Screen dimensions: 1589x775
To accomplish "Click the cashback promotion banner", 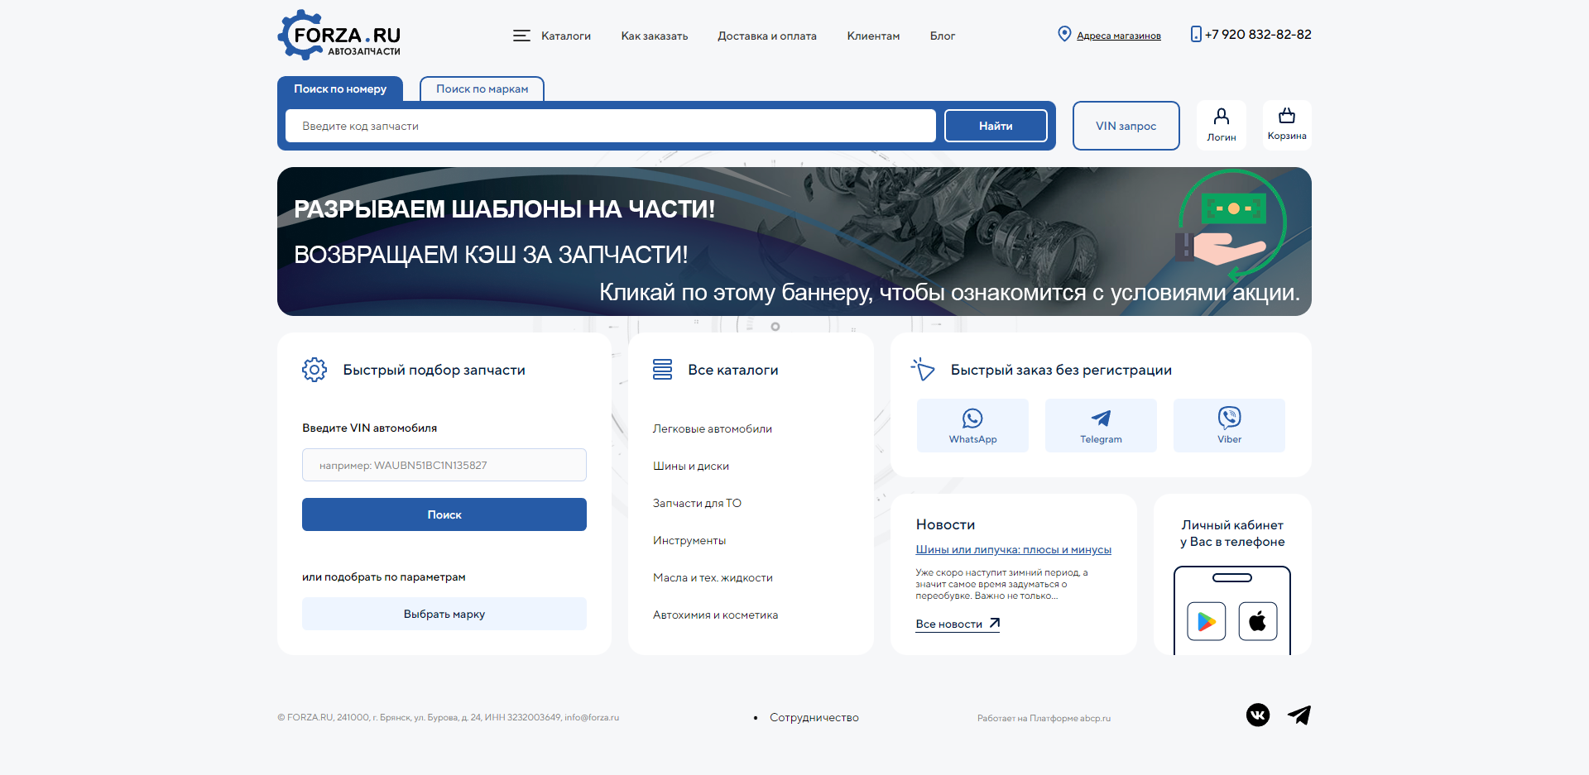I will pyautogui.click(x=794, y=242).
